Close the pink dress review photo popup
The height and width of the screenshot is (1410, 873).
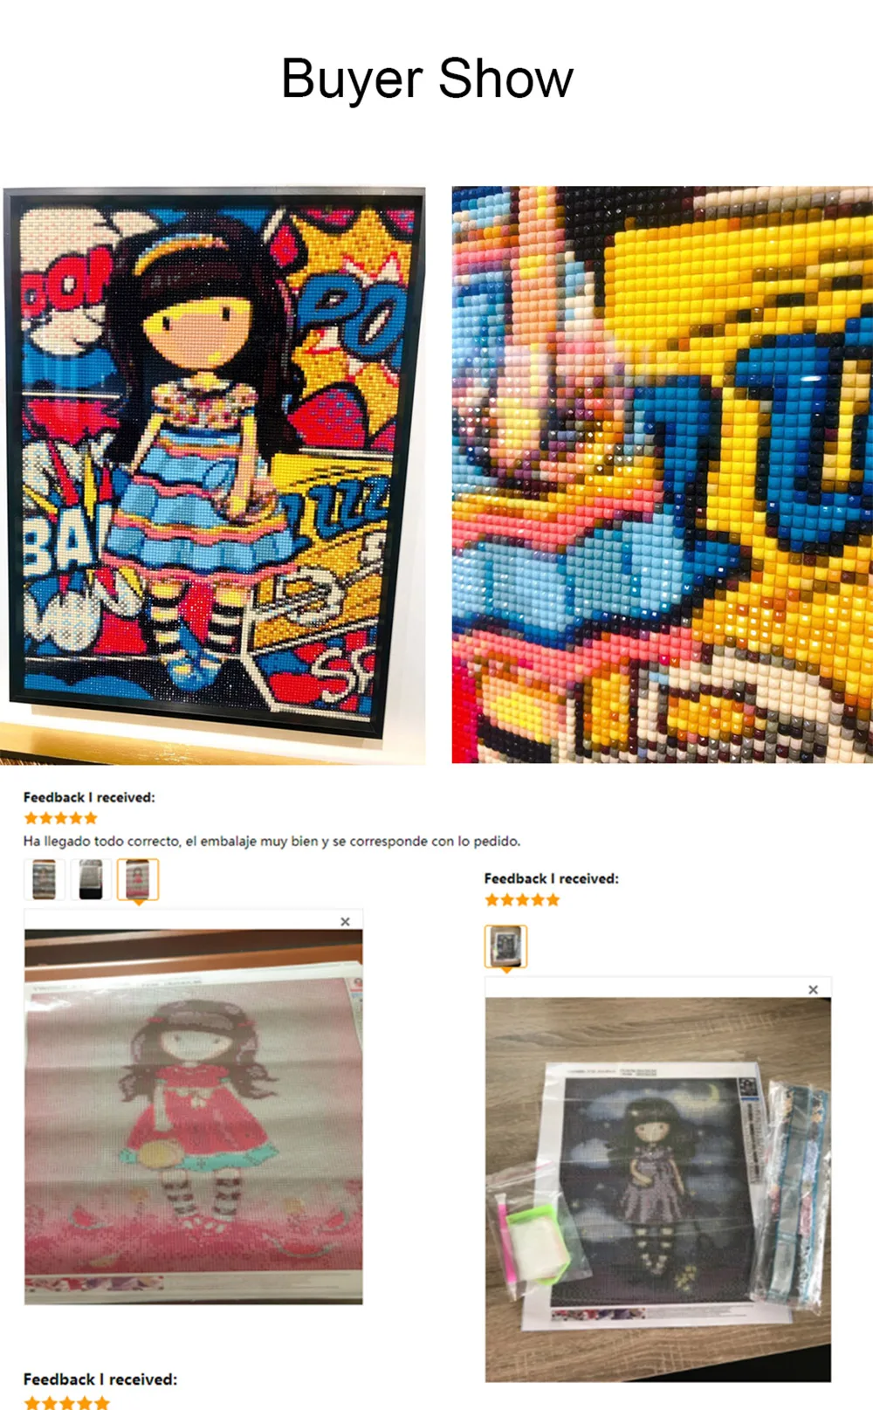click(345, 921)
